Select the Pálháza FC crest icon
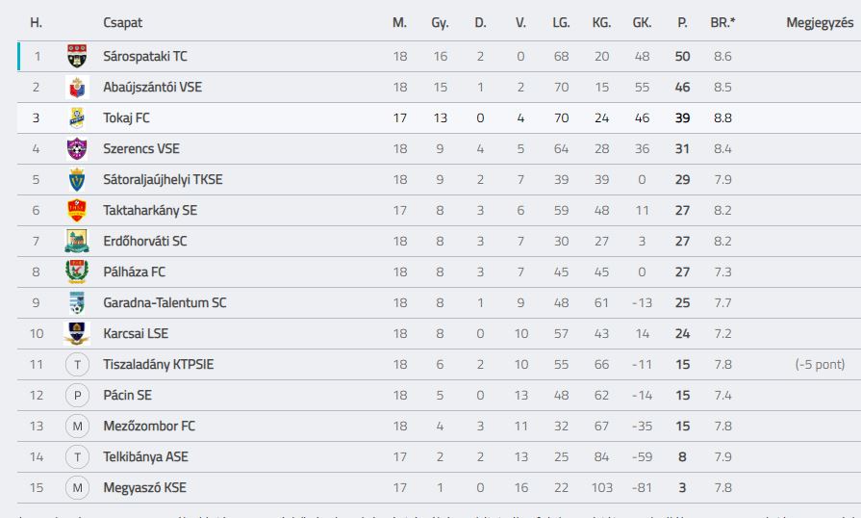The image size is (861, 518). coord(77,272)
